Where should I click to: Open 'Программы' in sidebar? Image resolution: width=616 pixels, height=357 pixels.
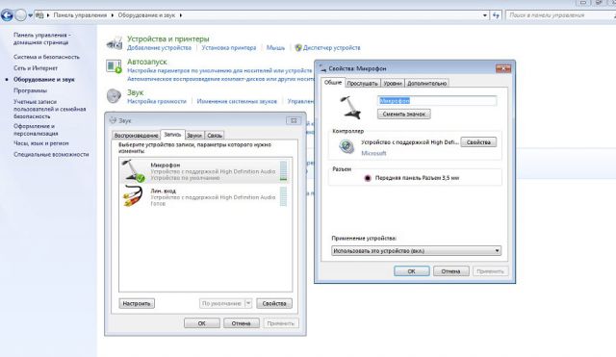[x=30, y=90]
